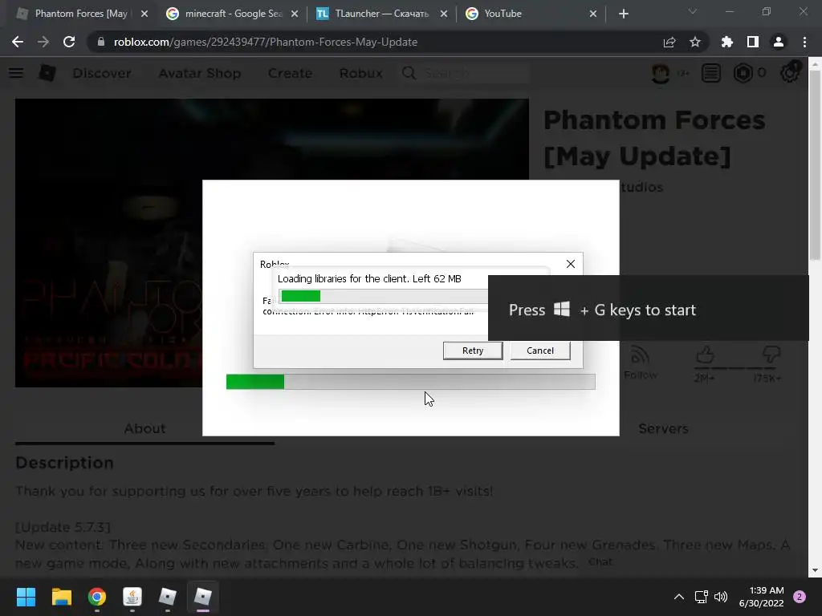Close the TLauncher tab
822x616 pixels.
coord(444,14)
